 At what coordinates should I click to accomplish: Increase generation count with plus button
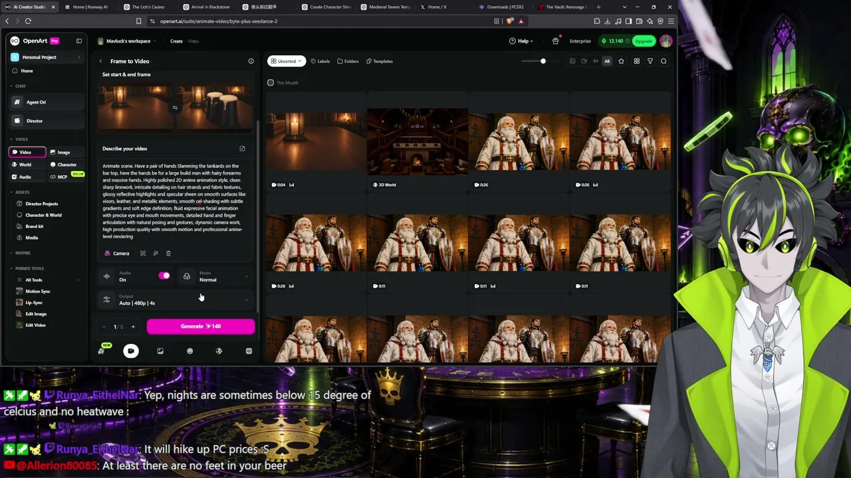pyautogui.click(x=133, y=327)
